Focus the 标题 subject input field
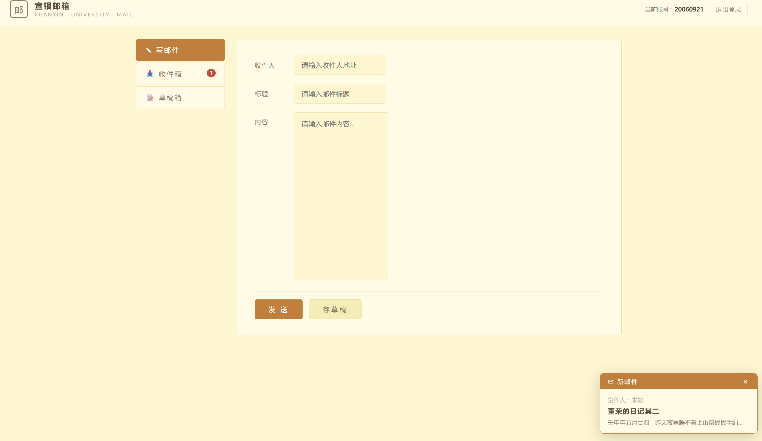The height and width of the screenshot is (441, 762). point(340,94)
